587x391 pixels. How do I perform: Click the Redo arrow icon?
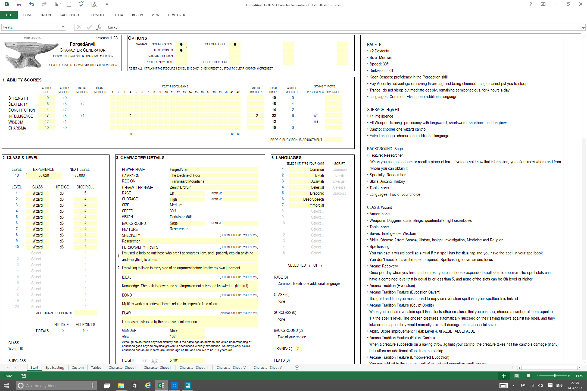click(44, 4)
